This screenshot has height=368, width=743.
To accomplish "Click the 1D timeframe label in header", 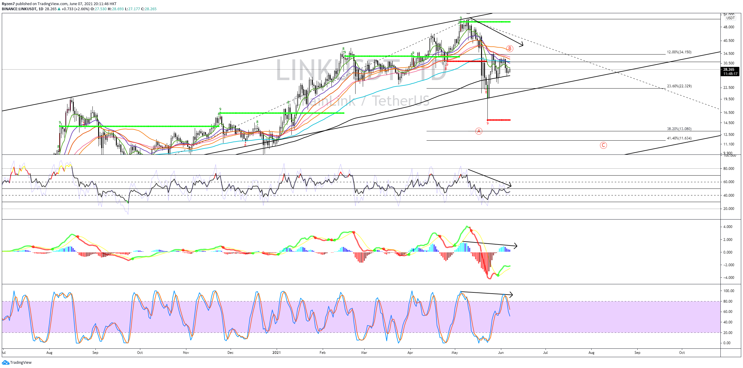I will pyautogui.click(x=41, y=9).
